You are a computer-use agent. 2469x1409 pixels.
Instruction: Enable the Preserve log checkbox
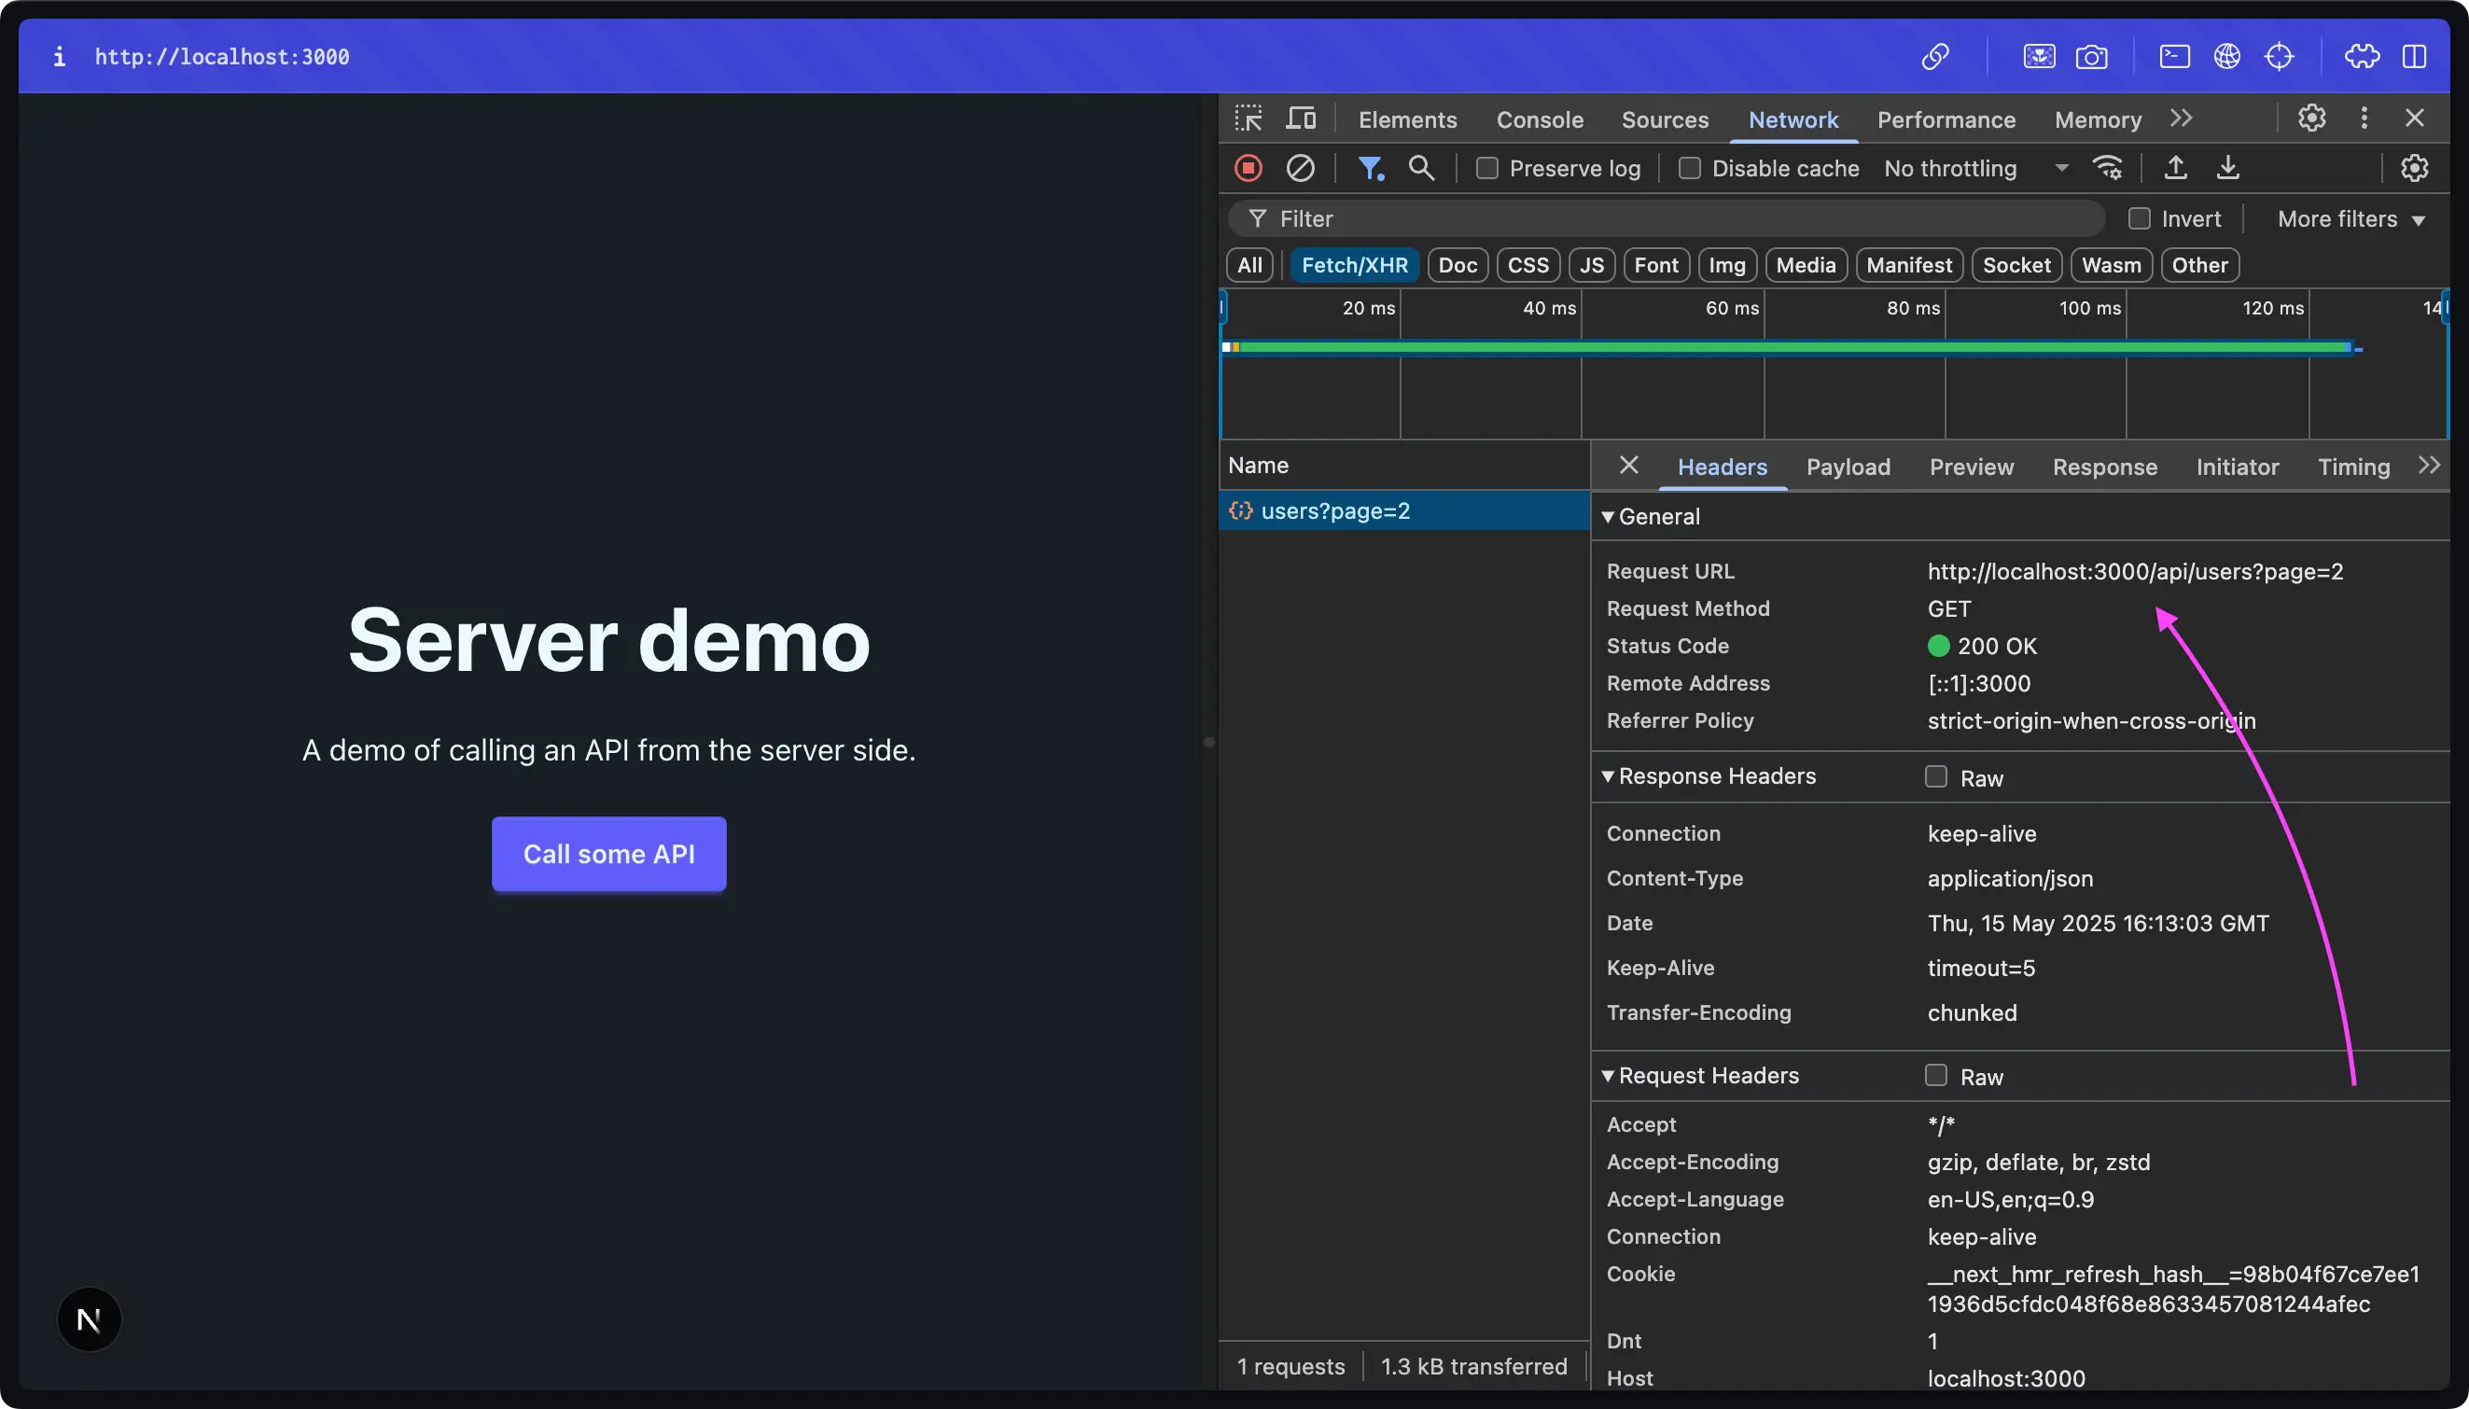(x=1487, y=168)
